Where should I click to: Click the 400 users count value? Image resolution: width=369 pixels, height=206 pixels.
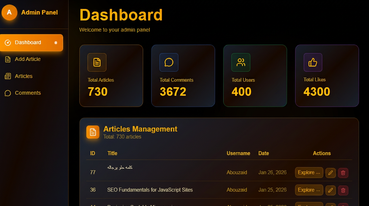point(241,92)
